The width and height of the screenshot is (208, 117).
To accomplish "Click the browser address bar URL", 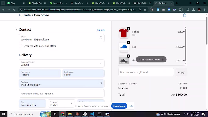I will coord(80,10).
